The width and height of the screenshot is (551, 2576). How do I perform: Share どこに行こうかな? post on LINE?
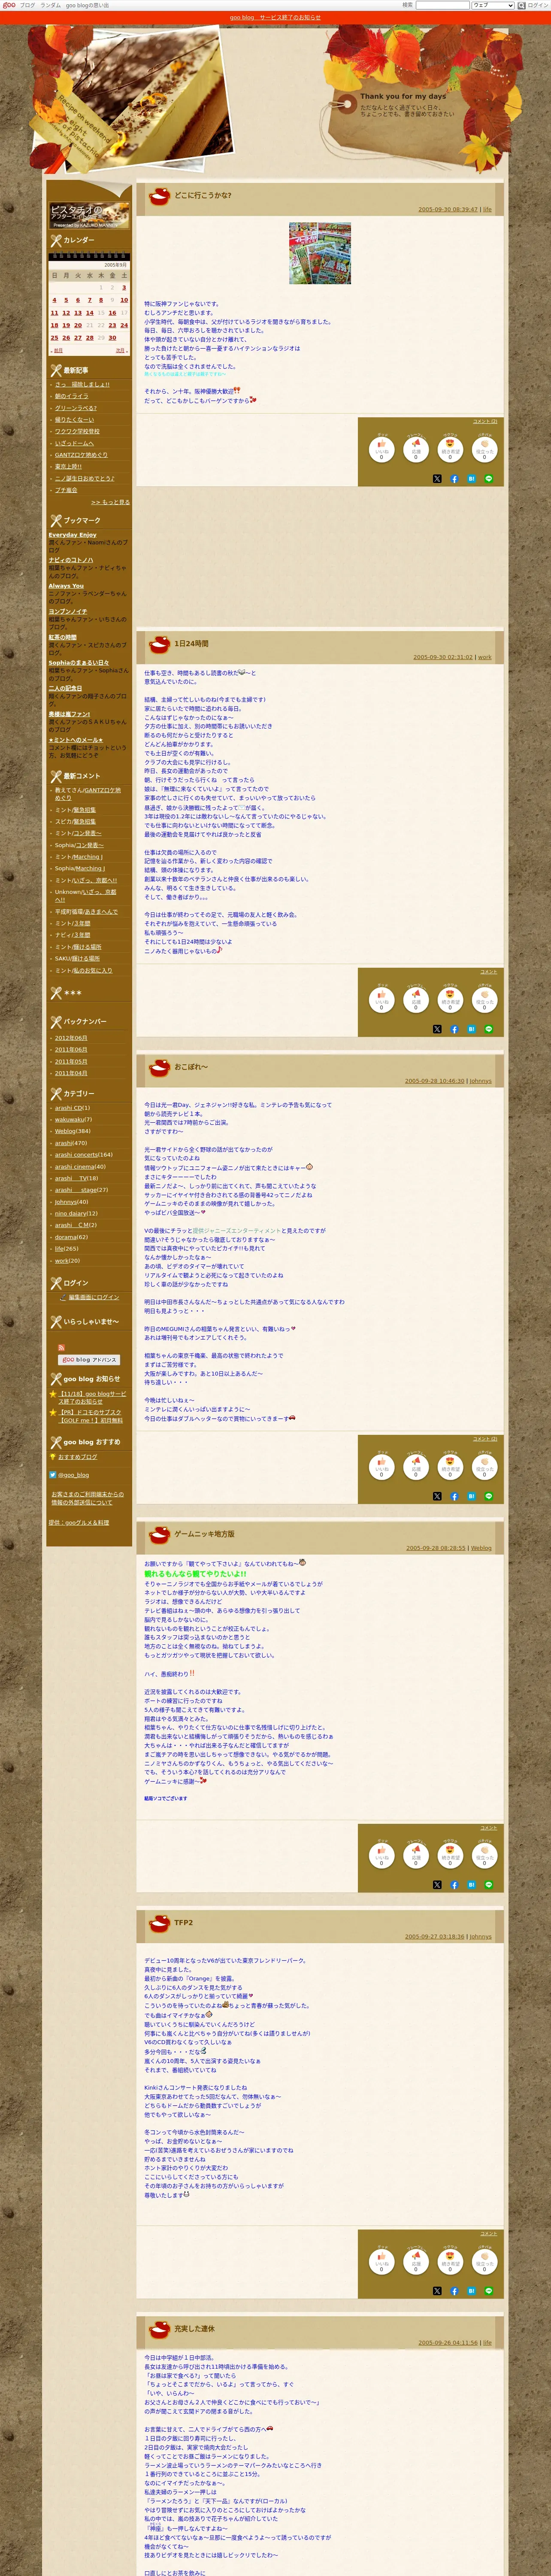pyautogui.click(x=489, y=479)
